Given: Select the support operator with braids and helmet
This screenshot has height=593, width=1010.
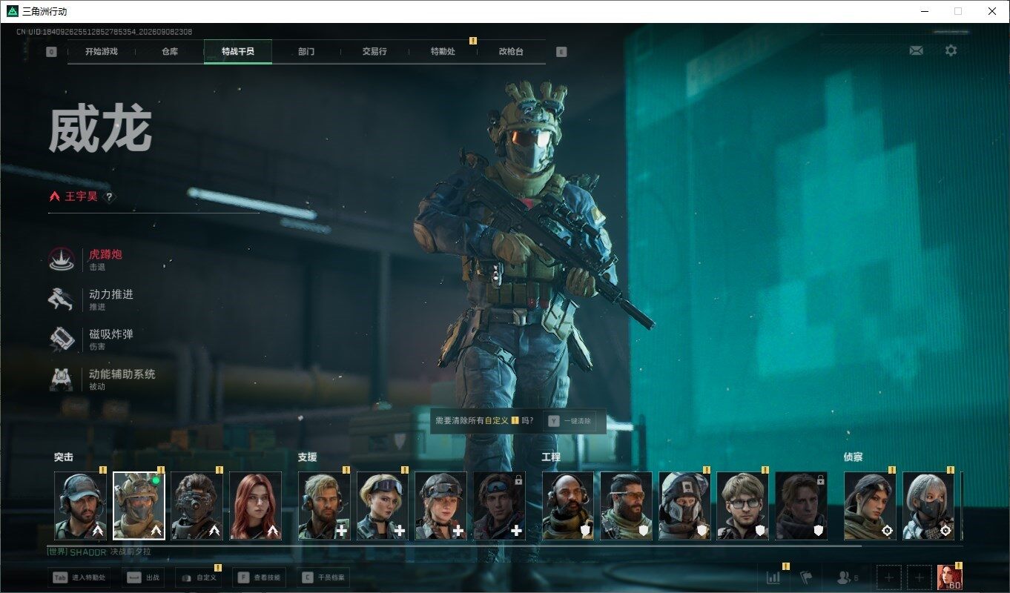Looking at the screenshot, I should 441,506.
